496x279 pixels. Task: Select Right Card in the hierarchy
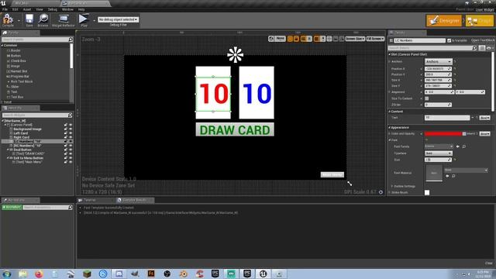click(22, 137)
